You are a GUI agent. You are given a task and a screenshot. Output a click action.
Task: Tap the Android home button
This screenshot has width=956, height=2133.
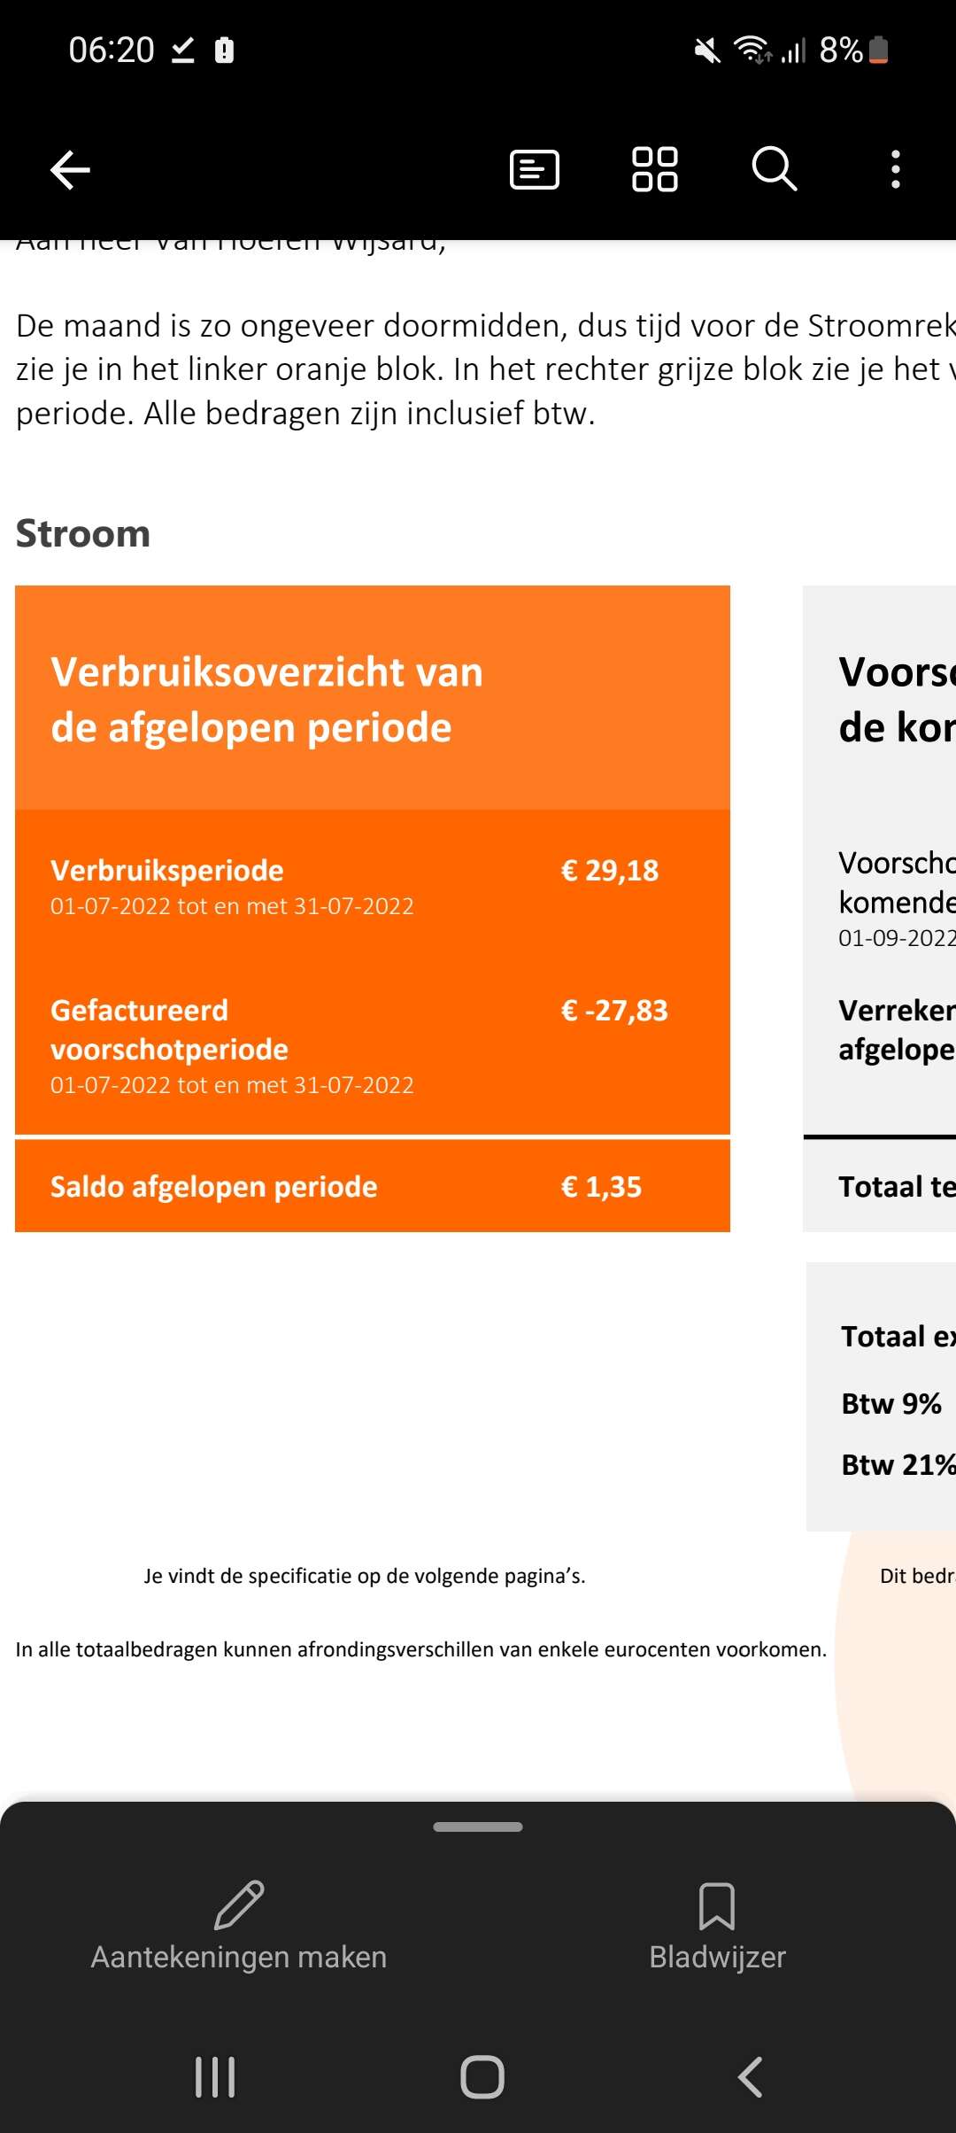[482, 2077]
